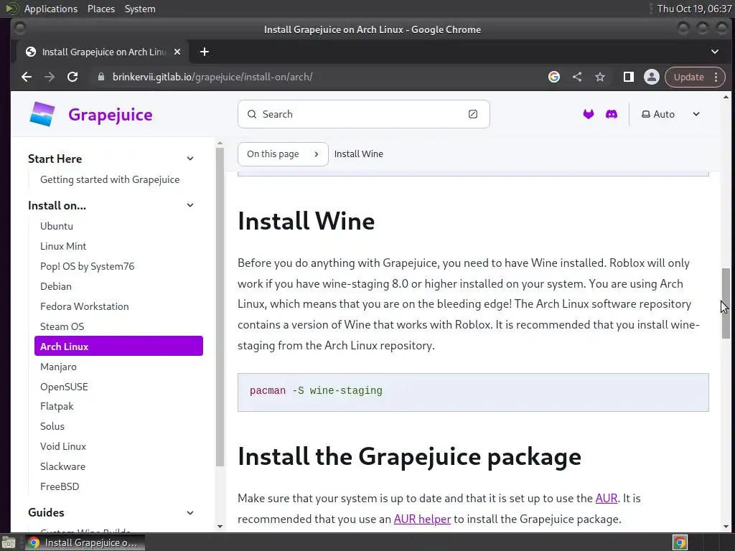Click the lock site-info icon
This screenshot has width=735, height=551.
(x=100, y=77)
